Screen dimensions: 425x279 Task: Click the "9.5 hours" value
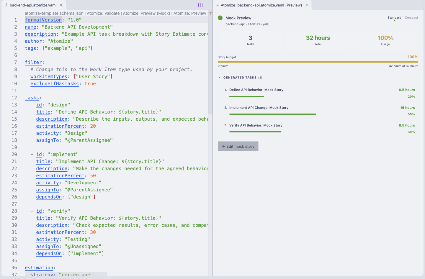click(407, 125)
